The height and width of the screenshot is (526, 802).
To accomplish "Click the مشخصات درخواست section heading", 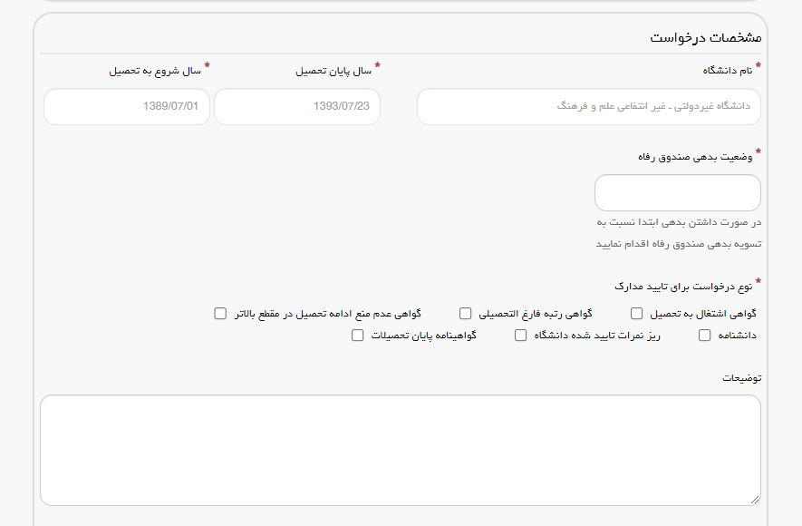I will point(706,38).
